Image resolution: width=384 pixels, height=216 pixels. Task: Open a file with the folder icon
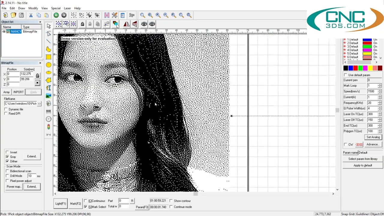[13, 15]
